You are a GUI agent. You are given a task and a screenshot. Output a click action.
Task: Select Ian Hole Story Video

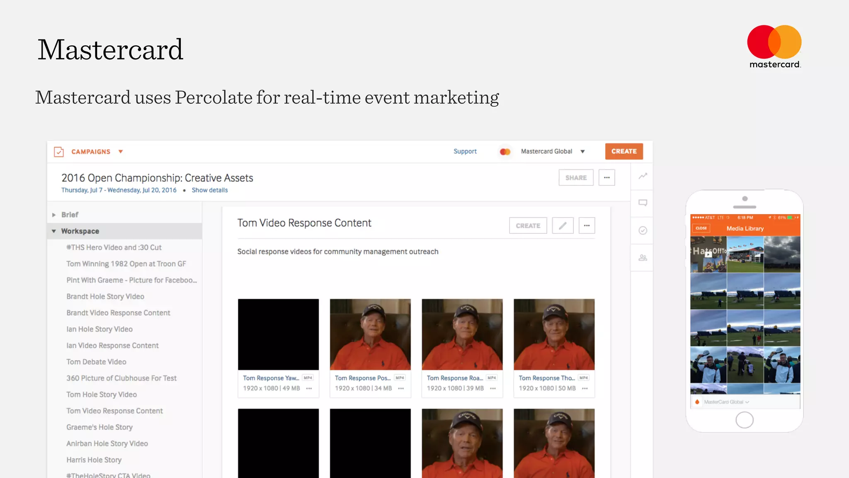pyautogui.click(x=99, y=329)
